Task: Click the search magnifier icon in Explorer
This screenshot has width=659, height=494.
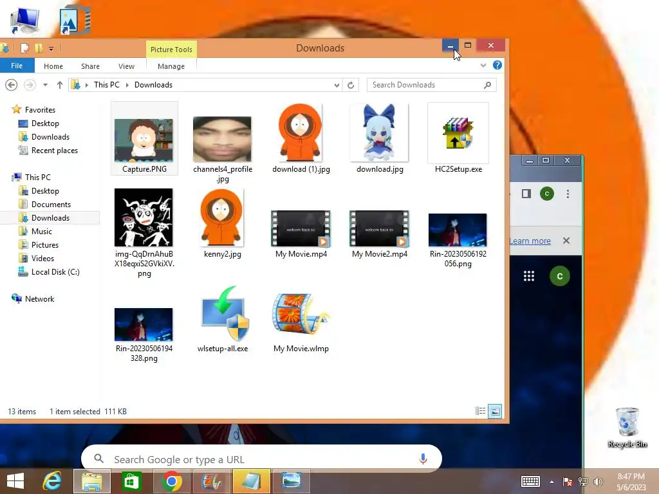Action: click(x=488, y=85)
